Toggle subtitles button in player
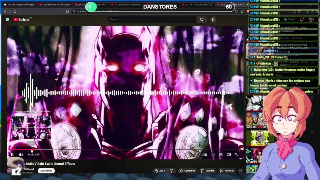Viewport: 320px width, 180px height. coord(213,154)
